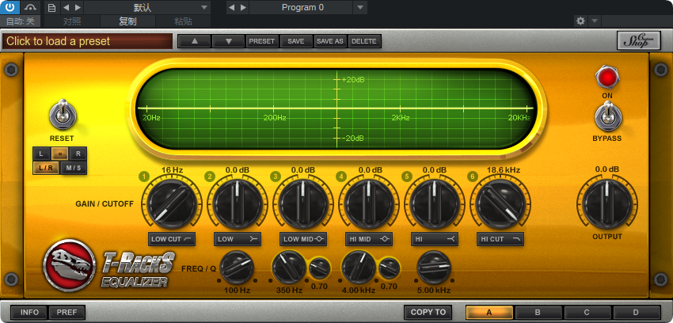Open plugin settings gear icon
Image resolution: width=673 pixels, height=323 pixels.
(580, 21)
